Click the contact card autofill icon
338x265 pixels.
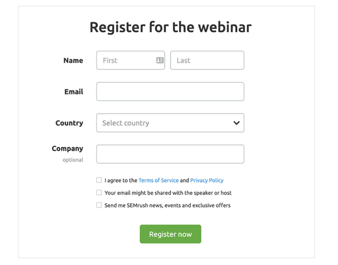click(x=160, y=60)
